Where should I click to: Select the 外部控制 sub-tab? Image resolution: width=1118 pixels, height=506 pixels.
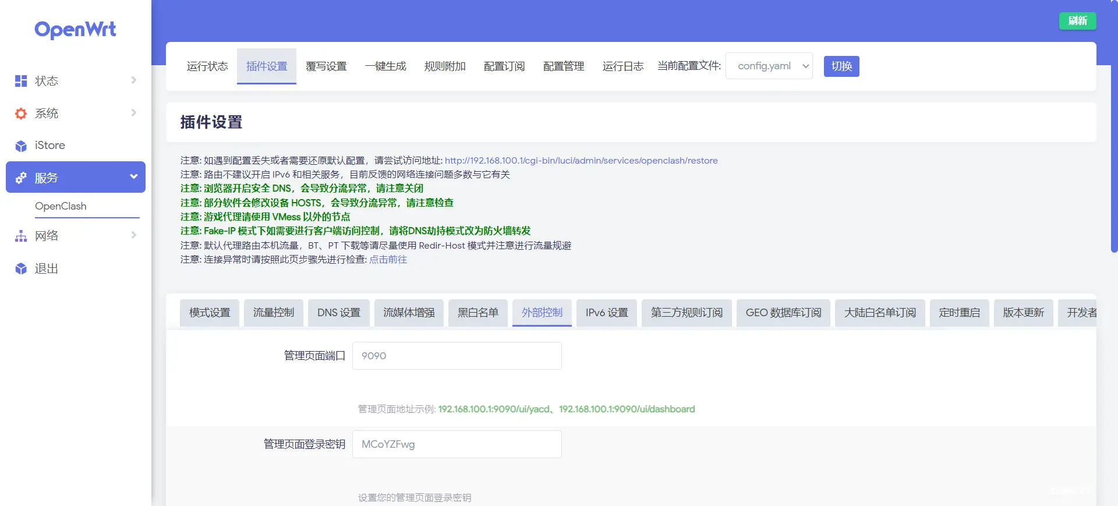[542, 313]
